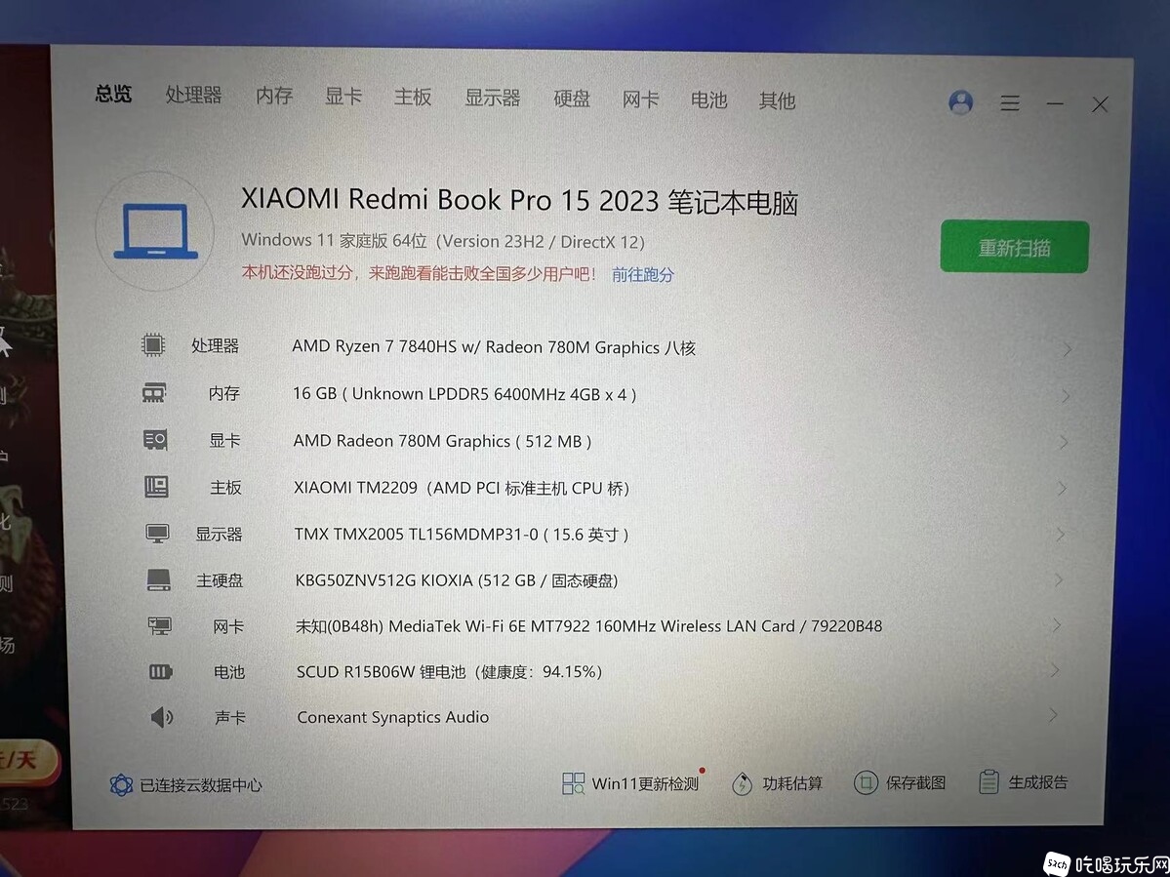Select the 16 GB LPDDR5 memory text
This screenshot has width=1170, height=877.
click(464, 394)
